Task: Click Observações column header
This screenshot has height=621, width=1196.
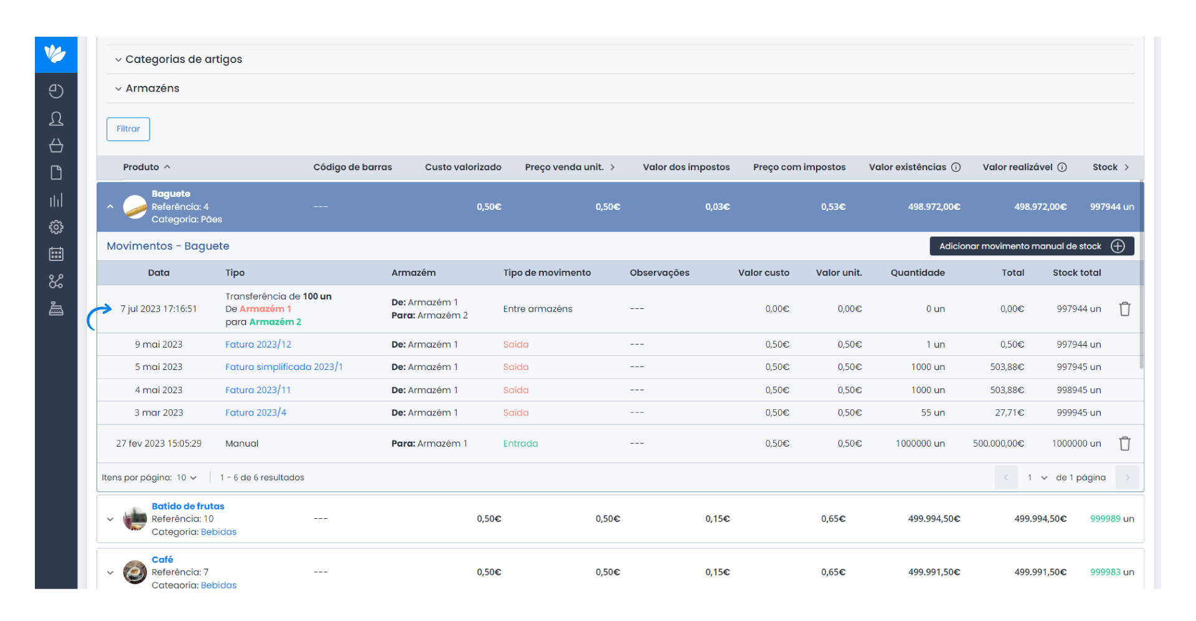Action: pos(659,273)
